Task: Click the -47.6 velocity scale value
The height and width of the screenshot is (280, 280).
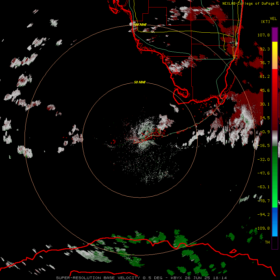Action: pyautogui.click(x=264, y=173)
